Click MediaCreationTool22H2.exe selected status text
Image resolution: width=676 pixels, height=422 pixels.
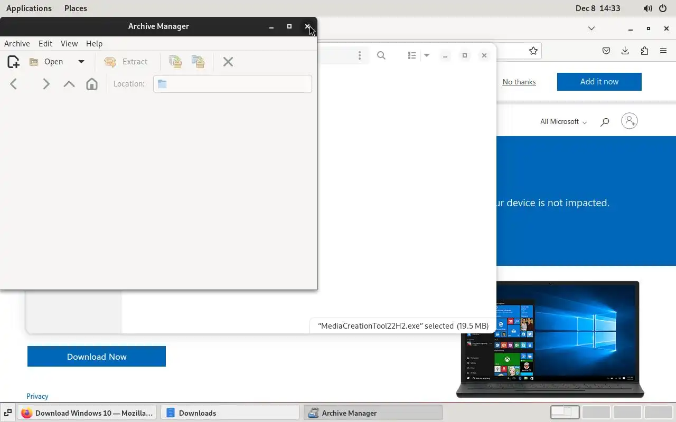(403, 326)
